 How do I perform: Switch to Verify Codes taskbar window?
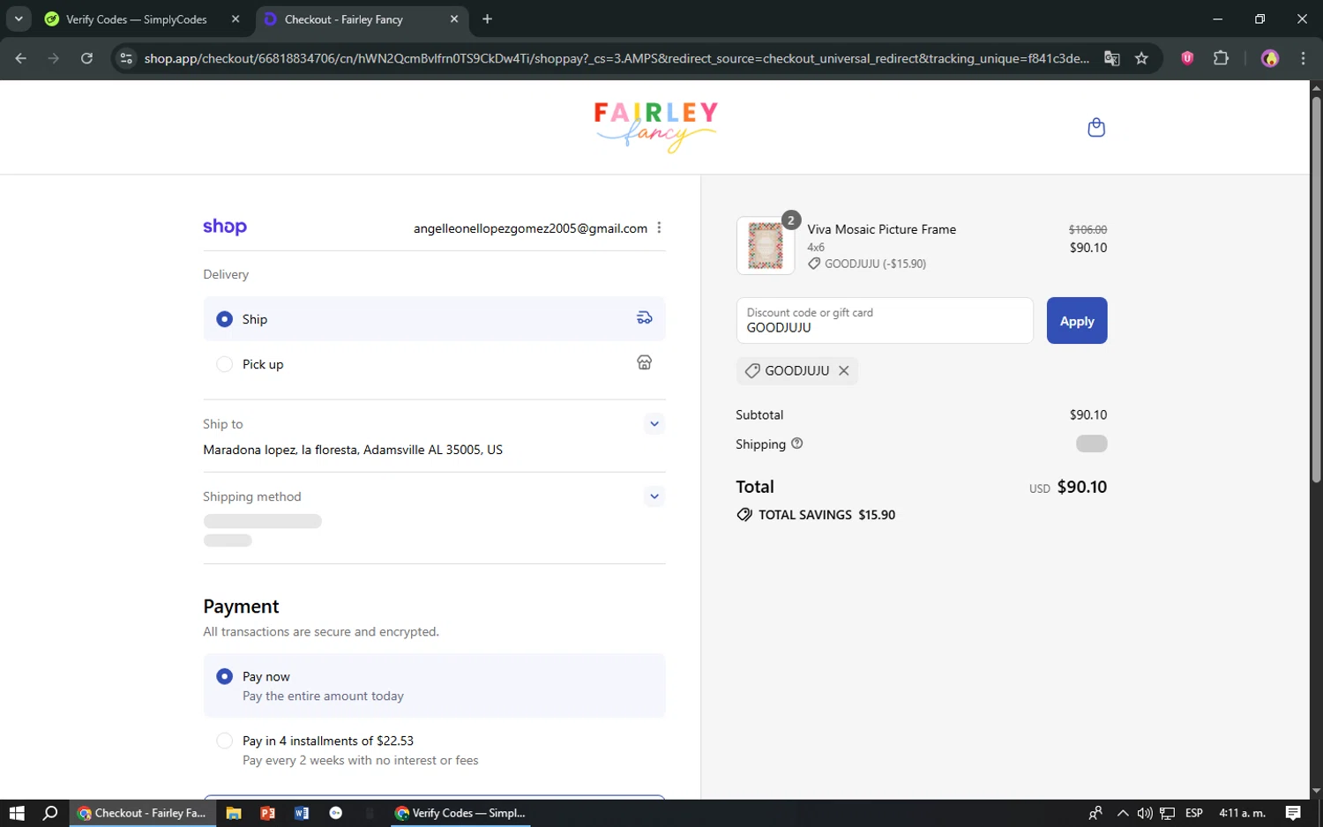tap(461, 813)
